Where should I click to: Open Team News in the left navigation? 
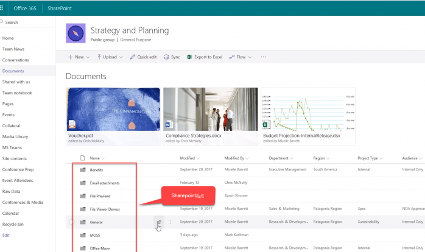pyautogui.click(x=13, y=49)
